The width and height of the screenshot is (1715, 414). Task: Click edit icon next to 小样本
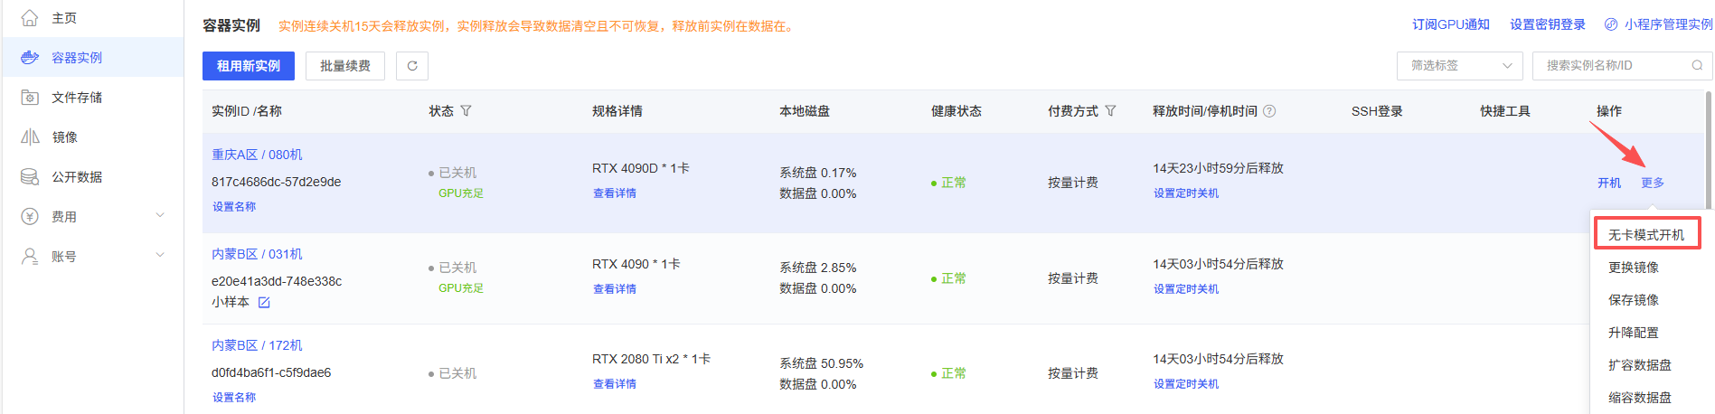[x=264, y=302]
